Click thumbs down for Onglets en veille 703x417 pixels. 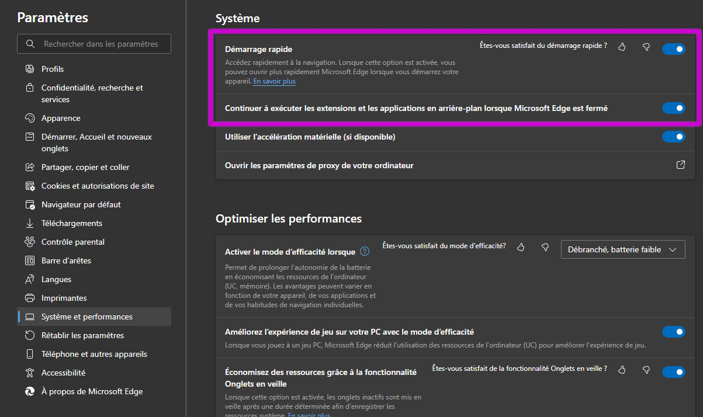646,370
